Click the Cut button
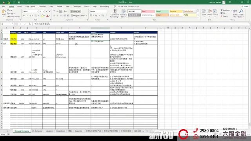 pos(9,10)
